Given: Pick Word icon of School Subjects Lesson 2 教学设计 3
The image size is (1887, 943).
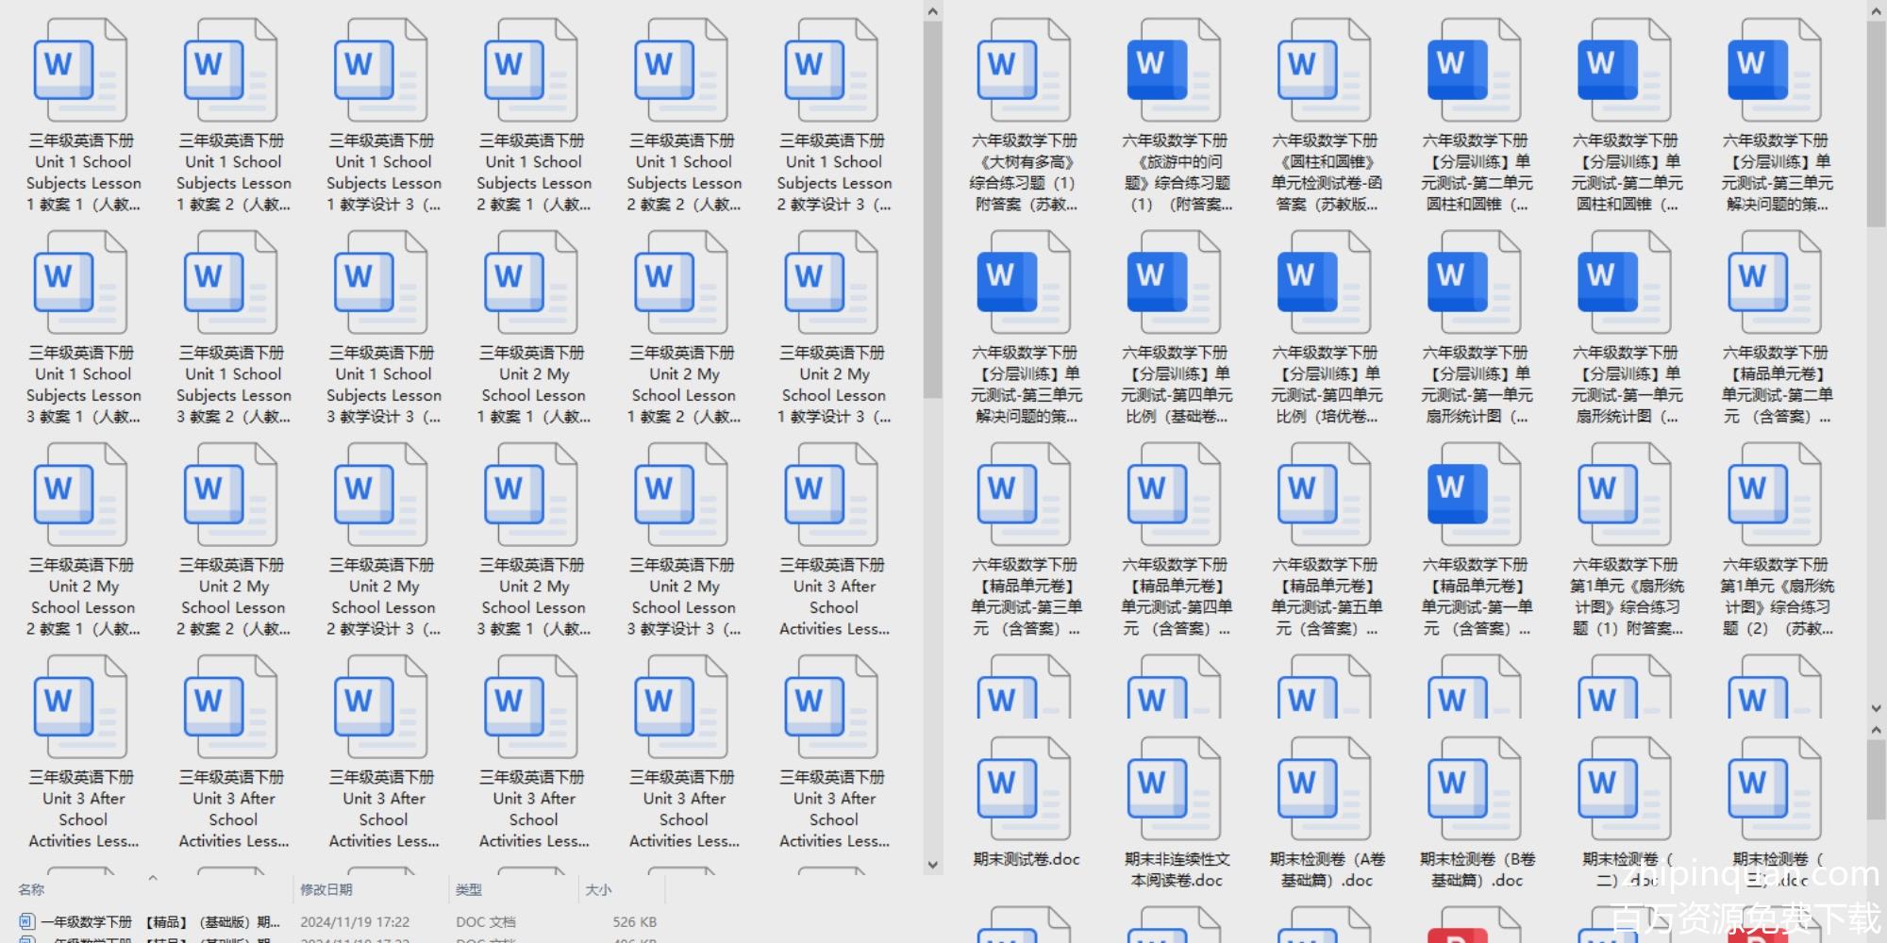Looking at the screenshot, I should pyautogui.click(x=830, y=71).
